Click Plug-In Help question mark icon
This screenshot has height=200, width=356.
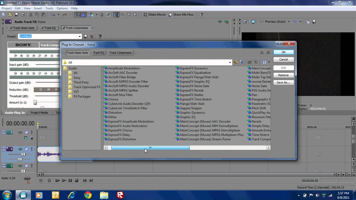point(100,36)
